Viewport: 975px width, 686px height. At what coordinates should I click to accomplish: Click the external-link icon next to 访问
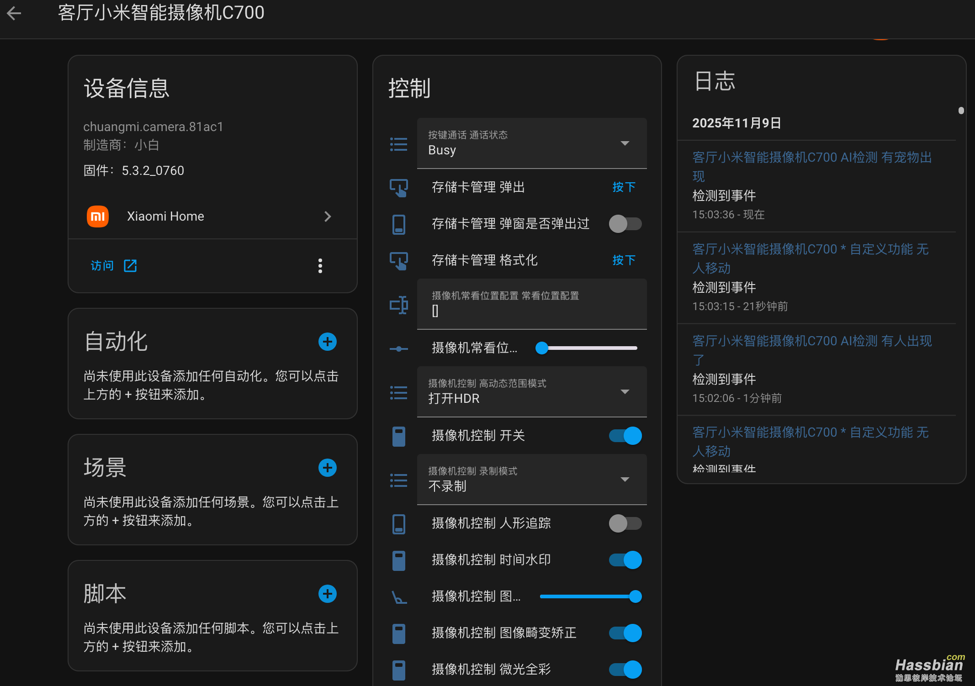pyautogui.click(x=130, y=265)
